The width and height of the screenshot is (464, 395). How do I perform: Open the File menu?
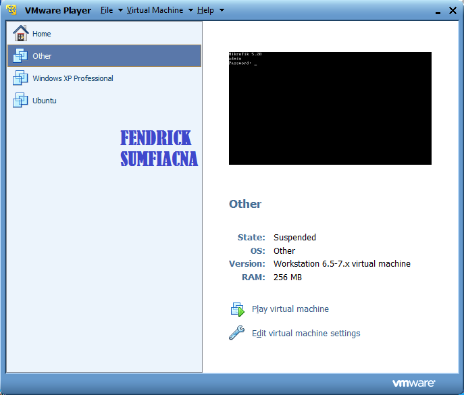coord(107,10)
